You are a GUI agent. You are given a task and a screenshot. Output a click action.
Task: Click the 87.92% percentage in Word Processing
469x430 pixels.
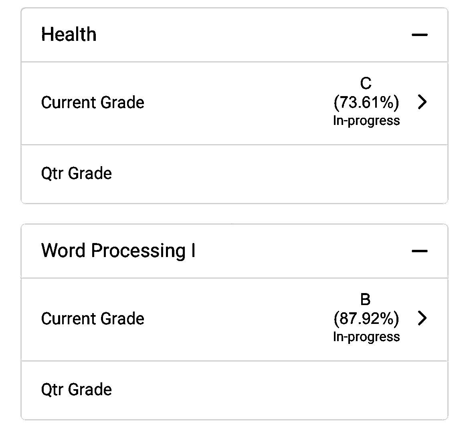point(366,319)
